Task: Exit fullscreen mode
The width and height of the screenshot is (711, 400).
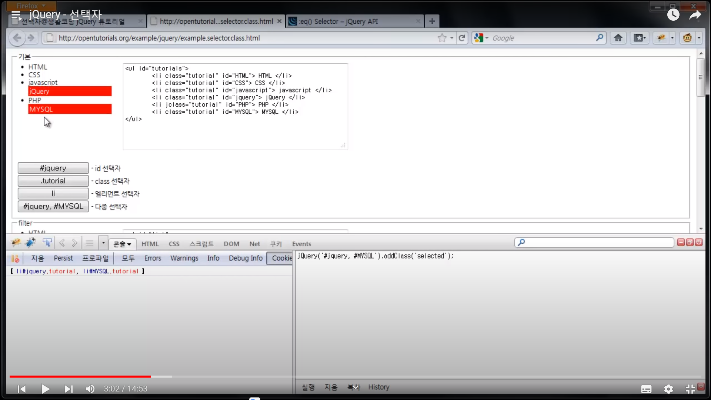Action: (690, 389)
